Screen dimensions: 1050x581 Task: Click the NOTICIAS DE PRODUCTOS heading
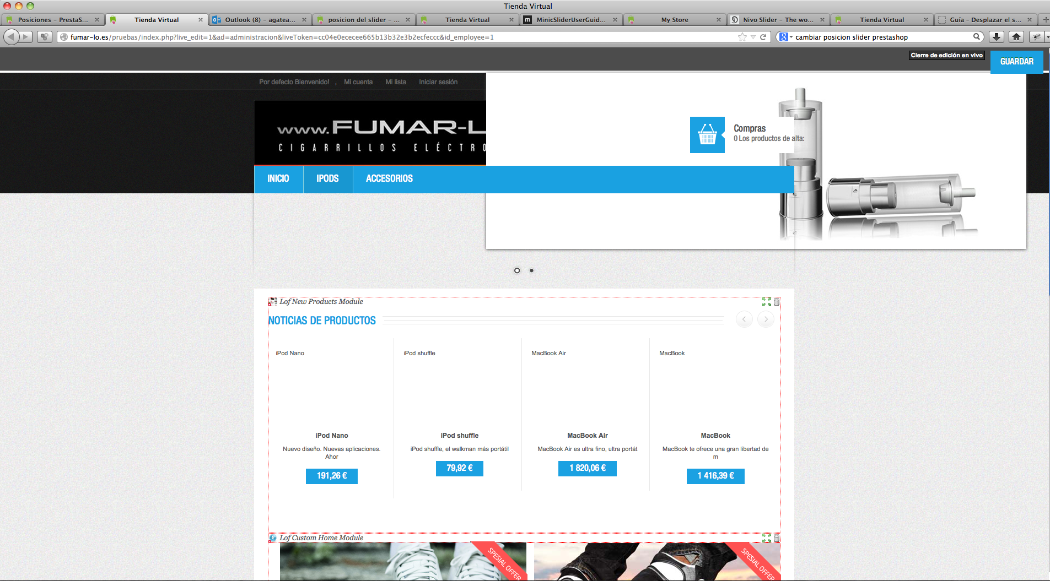pos(322,321)
